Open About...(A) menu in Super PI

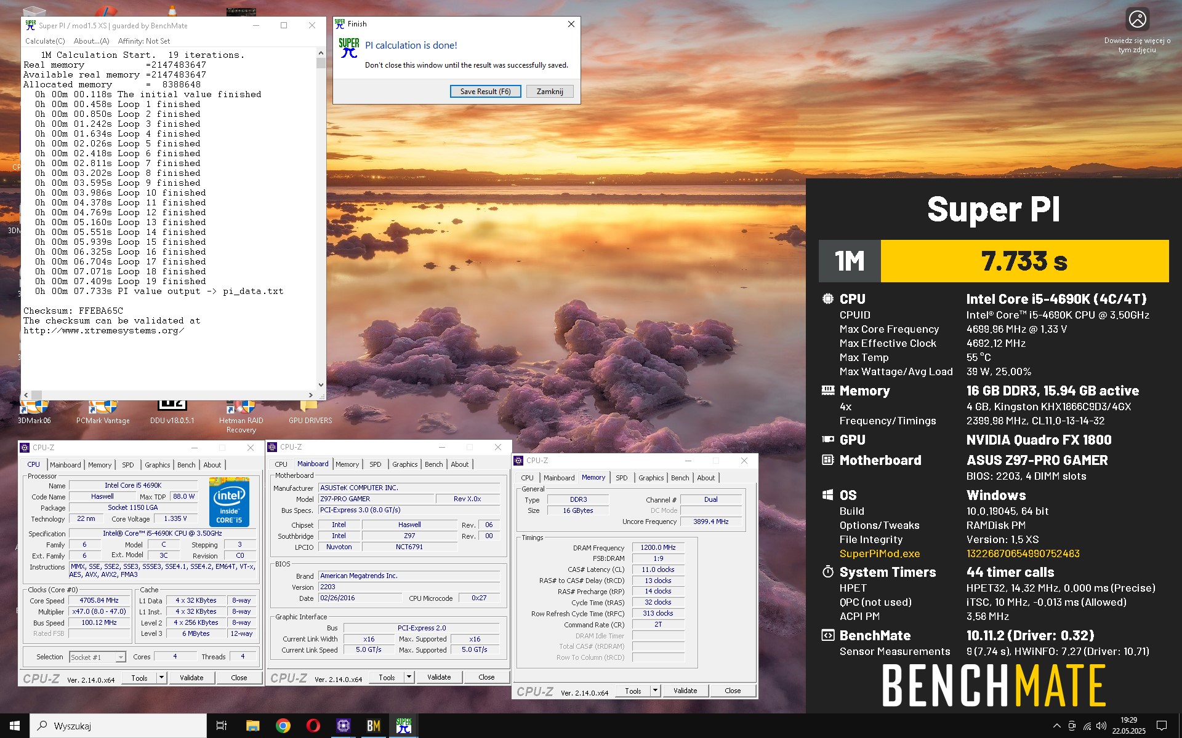[x=91, y=41]
